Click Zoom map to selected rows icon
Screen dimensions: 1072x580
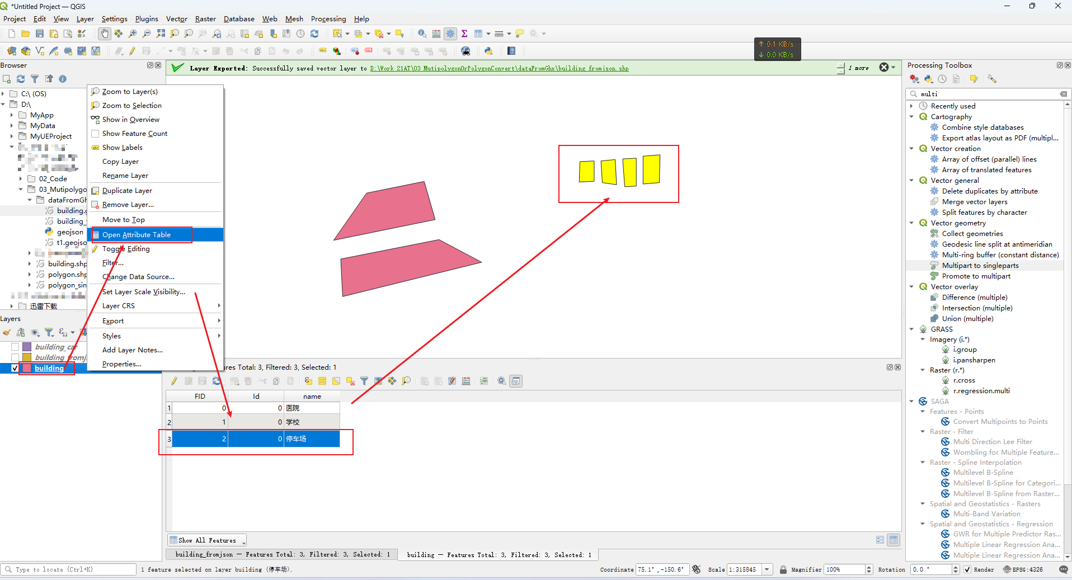(x=406, y=381)
